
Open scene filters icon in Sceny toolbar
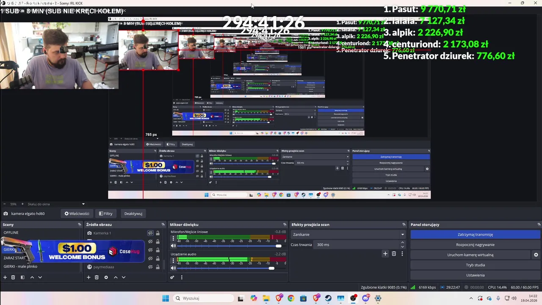[x=22, y=277]
